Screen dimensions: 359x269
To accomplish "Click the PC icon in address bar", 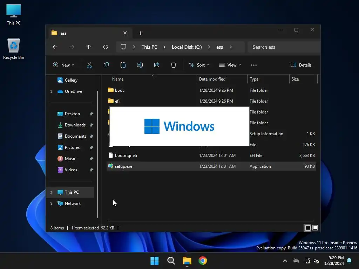I will (123, 47).
